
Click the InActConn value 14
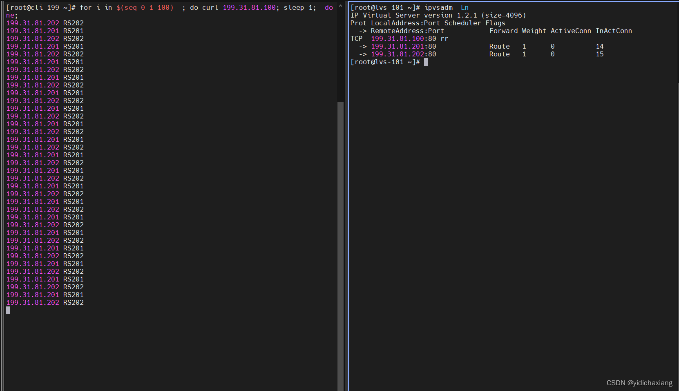(x=600, y=47)
